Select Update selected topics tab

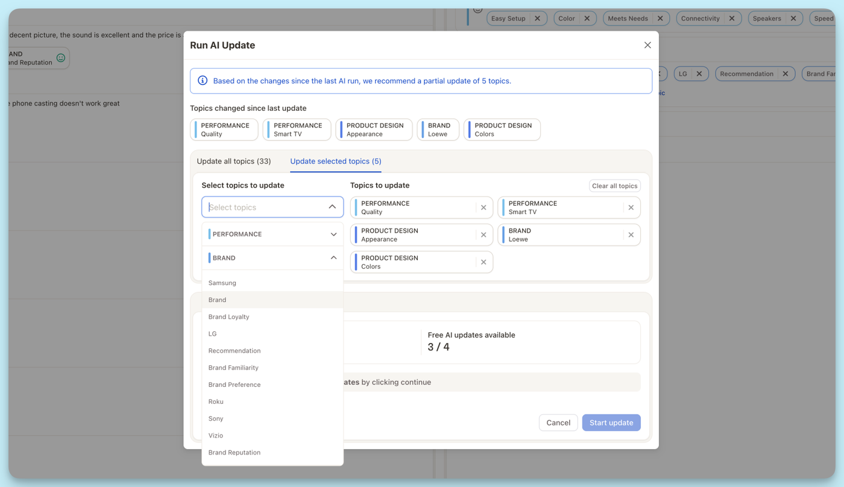click(336, 162)
